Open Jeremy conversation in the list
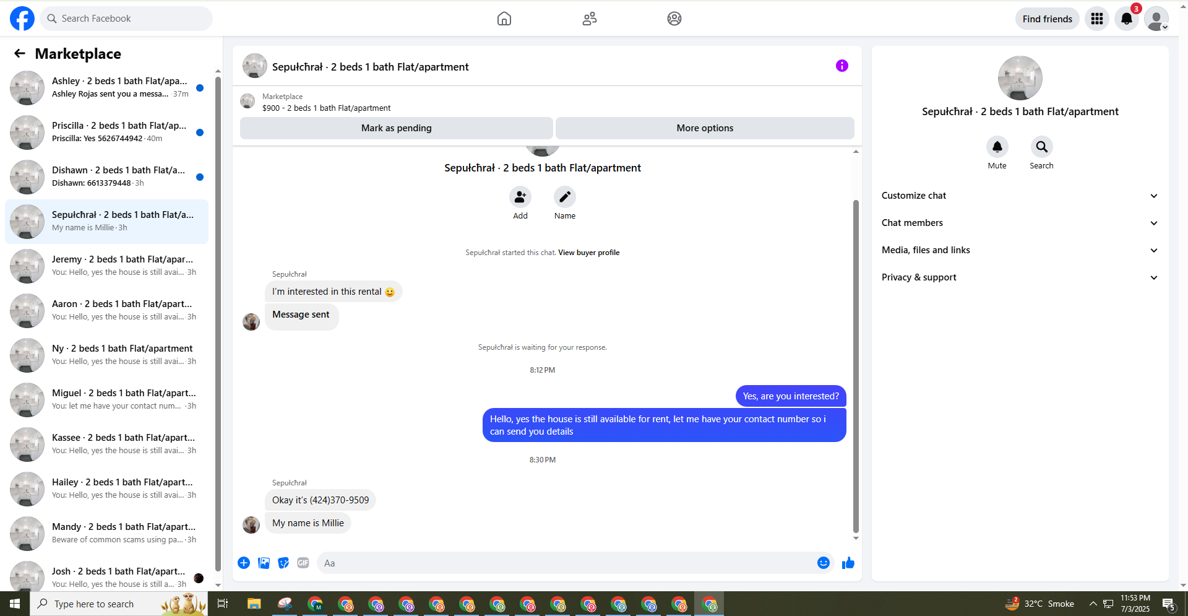 [x=106, y=266]
